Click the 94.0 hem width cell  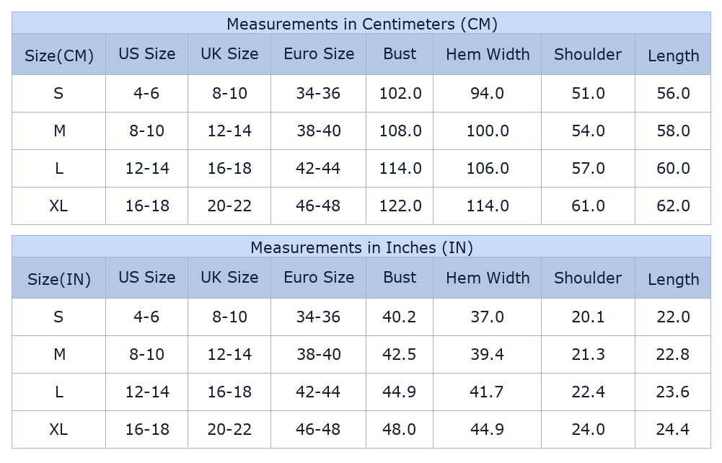coord(487,93)
